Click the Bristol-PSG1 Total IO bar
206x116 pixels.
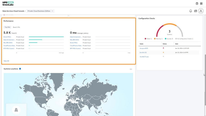pos(46,37)
